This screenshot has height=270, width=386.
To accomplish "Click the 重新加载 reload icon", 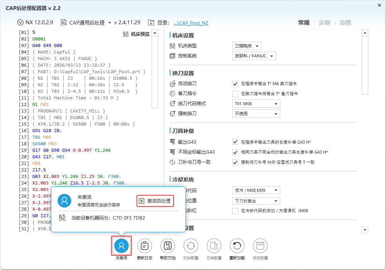I will click(x=237, y=246).
